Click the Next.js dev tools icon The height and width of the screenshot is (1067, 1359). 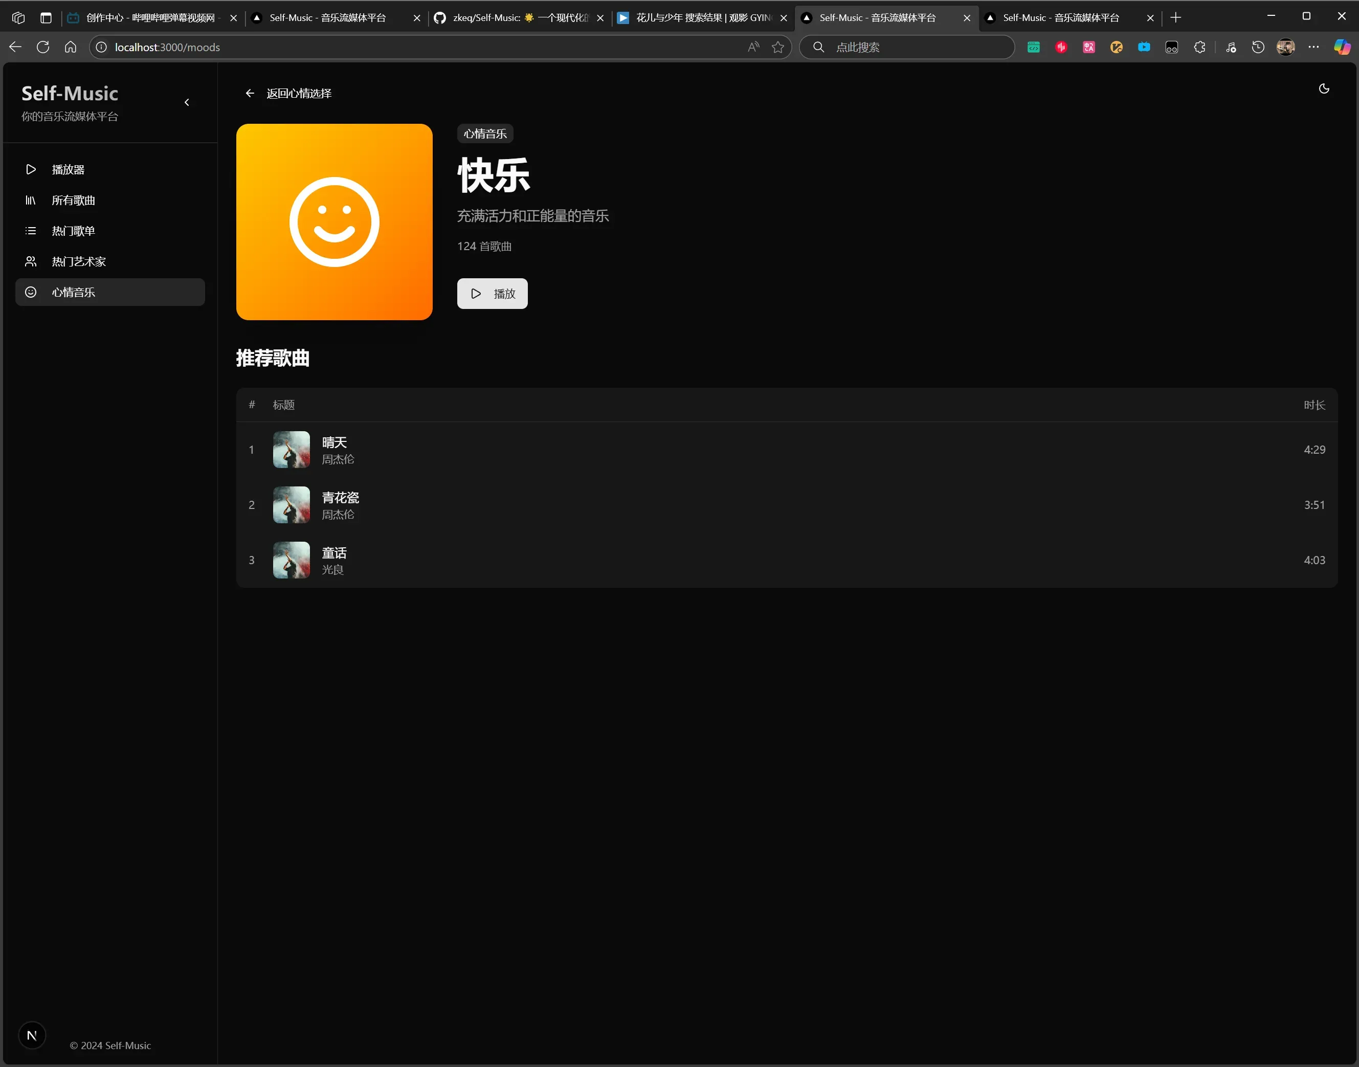(32, 1035)
